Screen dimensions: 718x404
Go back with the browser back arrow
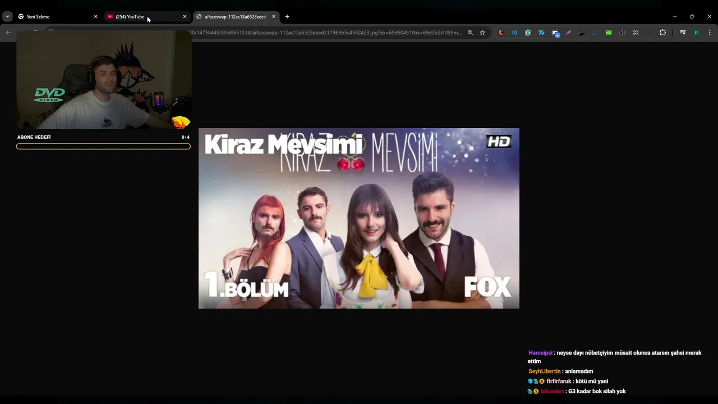(8, 33)
